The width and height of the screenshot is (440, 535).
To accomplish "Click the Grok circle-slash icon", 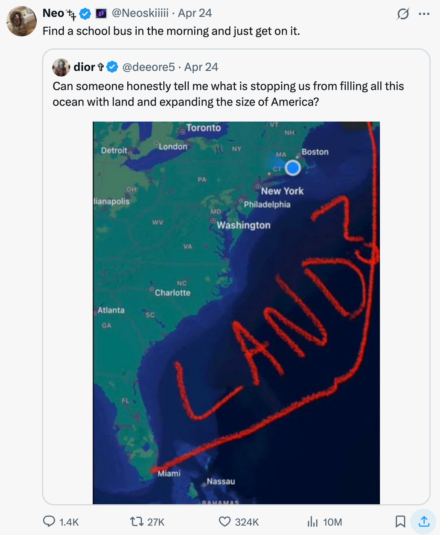I will point(403,14).
